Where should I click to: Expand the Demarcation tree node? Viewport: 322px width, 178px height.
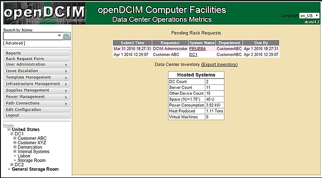click(15, 147)
